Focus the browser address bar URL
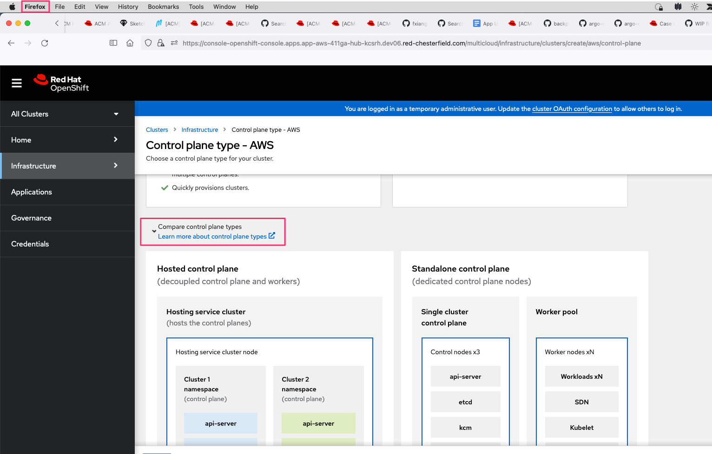 tap(412, 43)
